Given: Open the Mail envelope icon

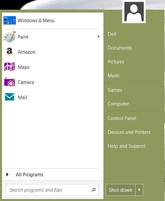Looking at the screenshot, I should tap(9, 97).
